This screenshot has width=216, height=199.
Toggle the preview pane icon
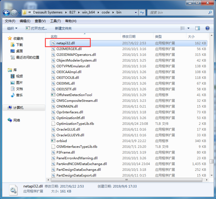coord(197,28)
